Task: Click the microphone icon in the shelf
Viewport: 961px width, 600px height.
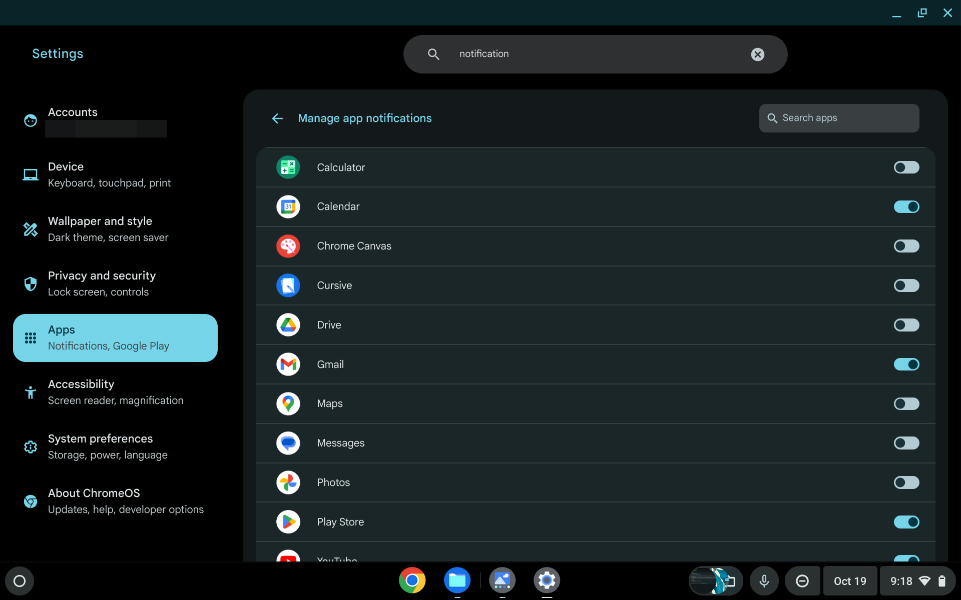Action: pyautogui.click(x=764, y=581)
